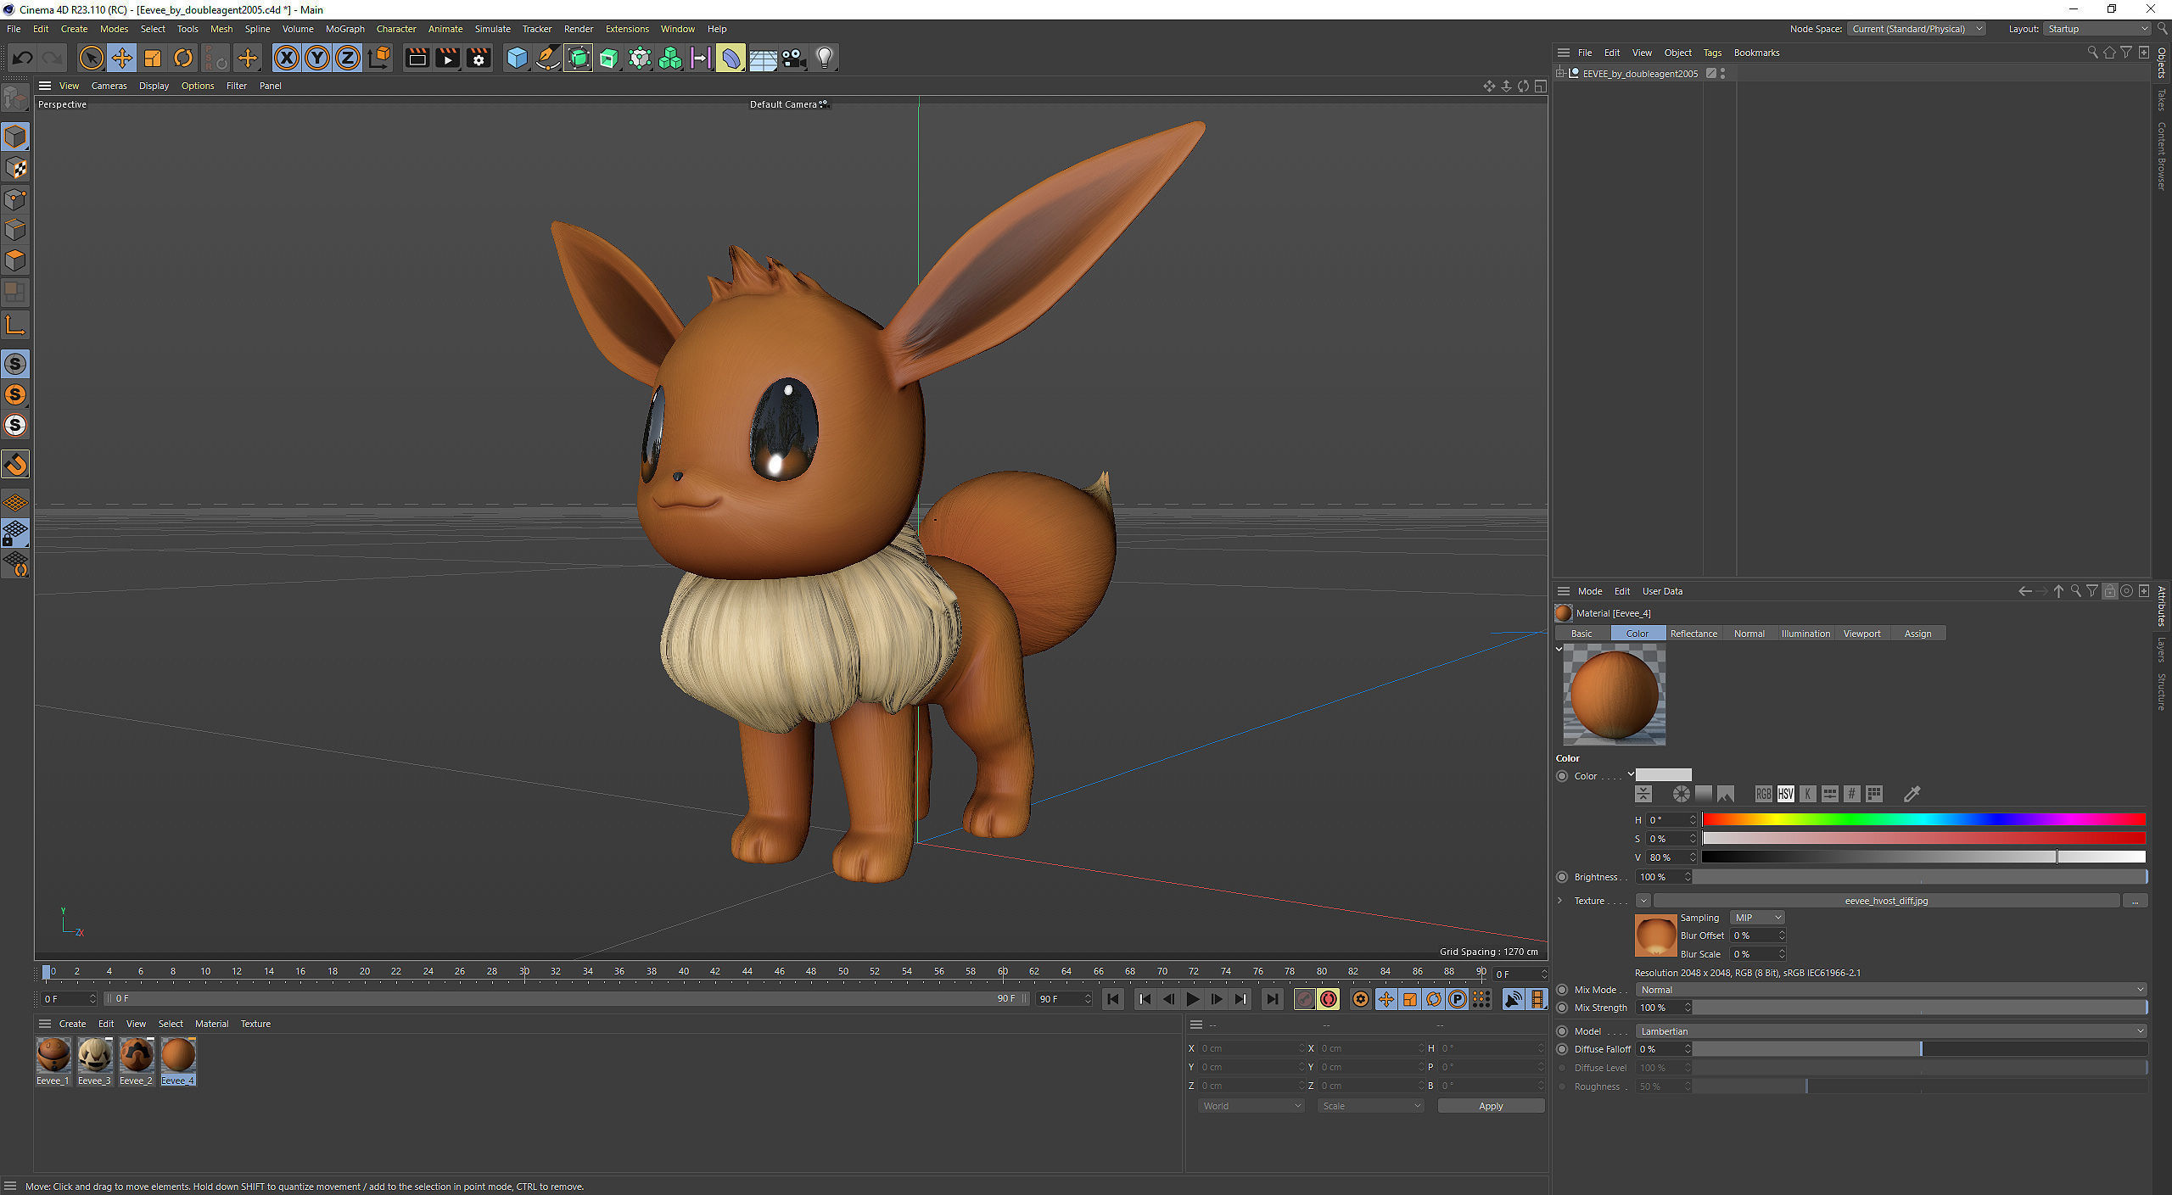This screenshot has width=2172, height=1195.
Task: Open the Mix Mode Normal dropdown
Action: (x=1891, y=990)
